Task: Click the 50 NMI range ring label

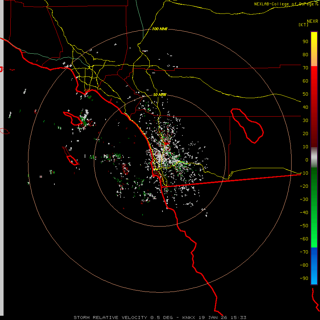Action: (160, 95)
